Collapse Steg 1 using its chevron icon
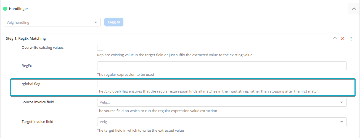The width and height of the screenshot is (360, 138). pos(335,38)
